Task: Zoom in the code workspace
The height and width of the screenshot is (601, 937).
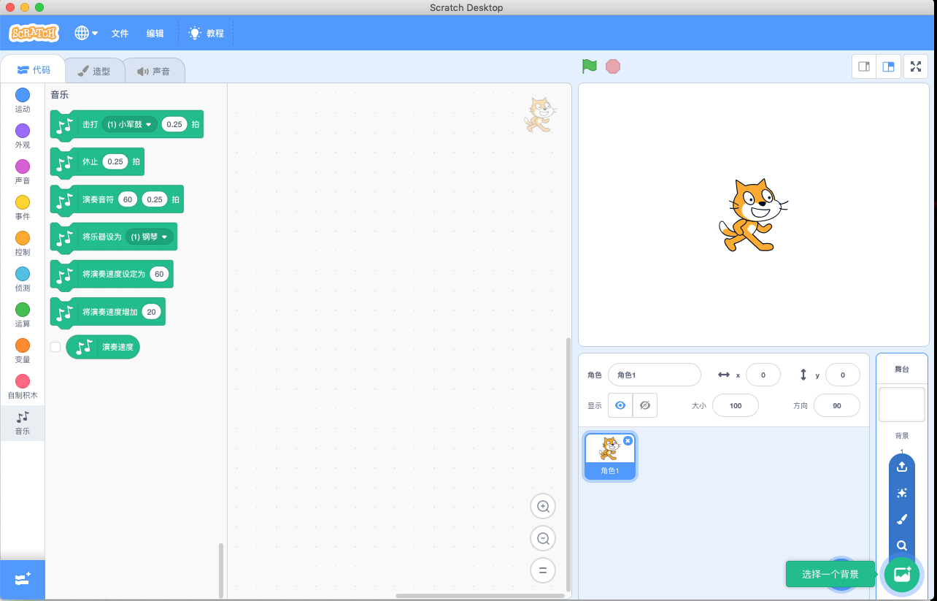Action: tap(543, 506)
